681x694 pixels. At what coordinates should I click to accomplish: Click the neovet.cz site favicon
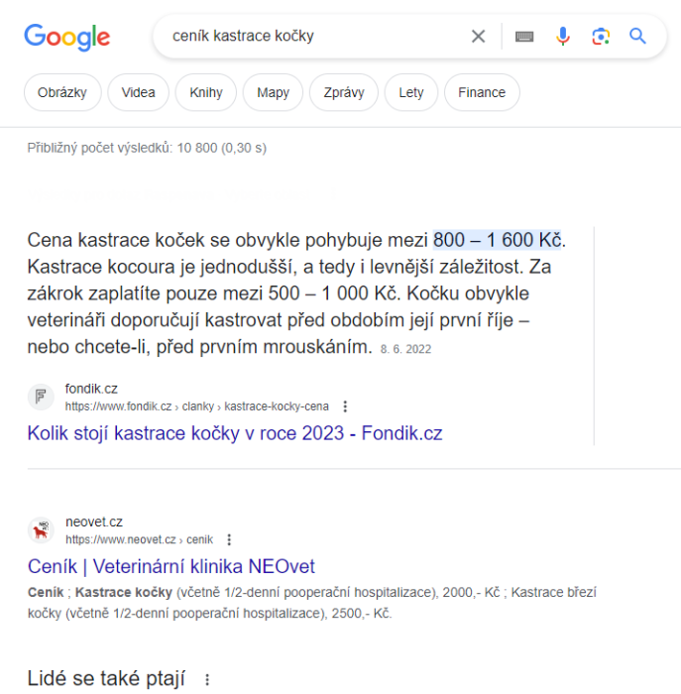(41, 530)
